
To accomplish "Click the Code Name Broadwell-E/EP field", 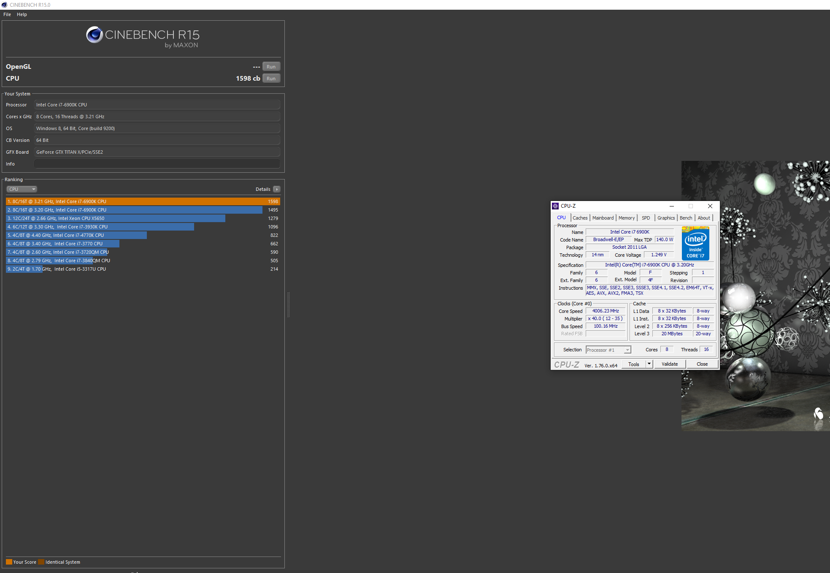I will pos(608,239).
